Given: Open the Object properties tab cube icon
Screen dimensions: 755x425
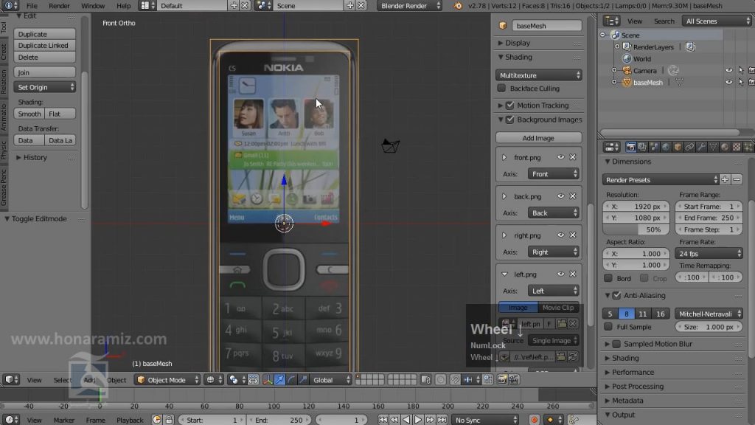Looking at the screenshot, I should [678, 147].
